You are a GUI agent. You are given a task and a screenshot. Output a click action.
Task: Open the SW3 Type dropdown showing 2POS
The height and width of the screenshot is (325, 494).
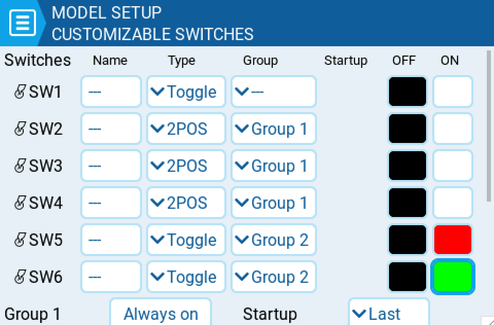pos(186,166)
